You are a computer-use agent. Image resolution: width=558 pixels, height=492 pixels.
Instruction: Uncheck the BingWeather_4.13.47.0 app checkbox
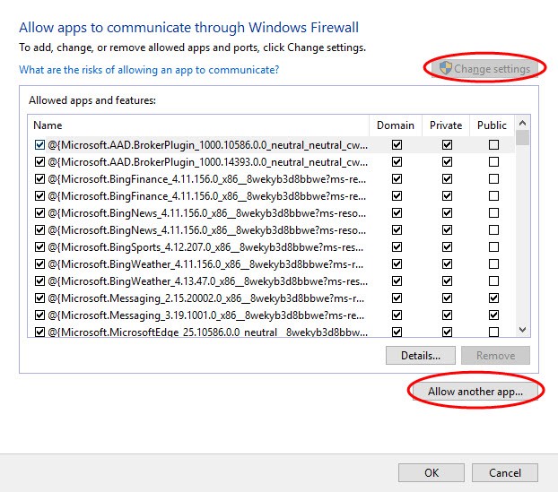click(39, 281)
